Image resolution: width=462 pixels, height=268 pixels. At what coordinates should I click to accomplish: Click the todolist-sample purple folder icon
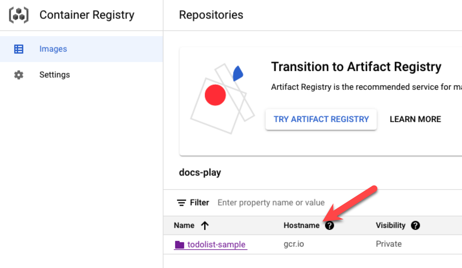pyautogui.click(x=179, y=245)
